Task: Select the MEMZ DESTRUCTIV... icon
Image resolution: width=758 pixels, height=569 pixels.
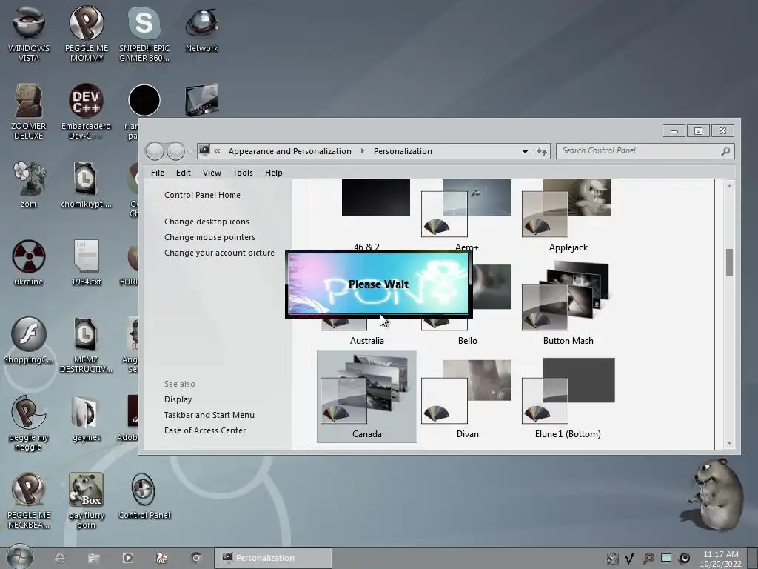Action: click(86, 345)
